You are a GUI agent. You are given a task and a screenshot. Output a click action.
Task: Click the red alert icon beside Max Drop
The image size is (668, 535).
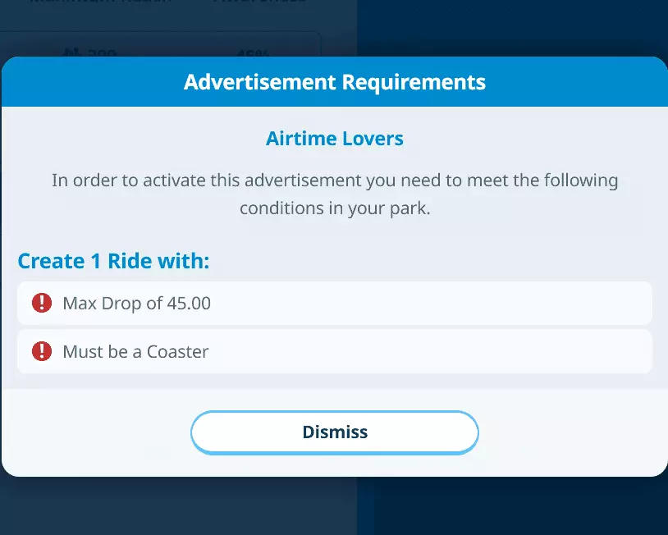point(42,304)
